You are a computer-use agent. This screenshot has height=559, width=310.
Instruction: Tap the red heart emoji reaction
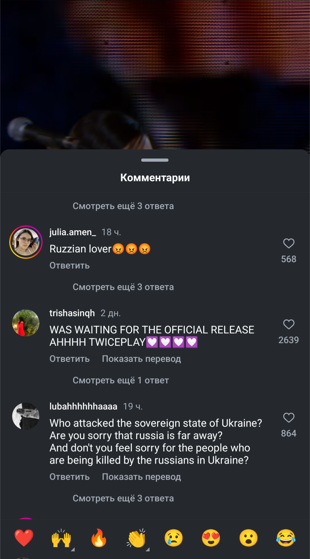(24, 538)
